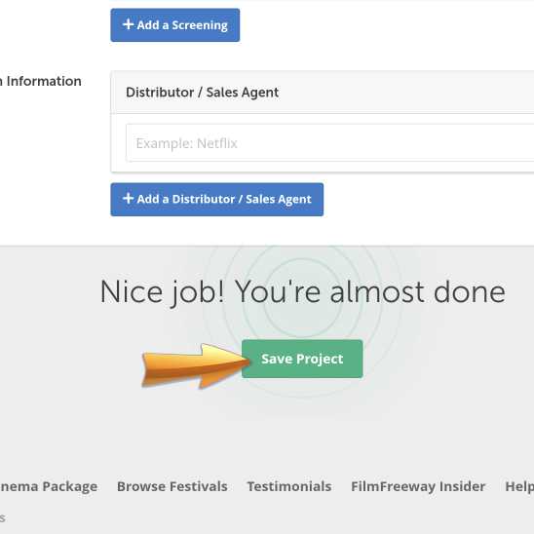Image resolution: width=534 pixels, height=534 pixels.
Task: Click the plus icon on Add a Distributor
Action: tap(128, 198)
